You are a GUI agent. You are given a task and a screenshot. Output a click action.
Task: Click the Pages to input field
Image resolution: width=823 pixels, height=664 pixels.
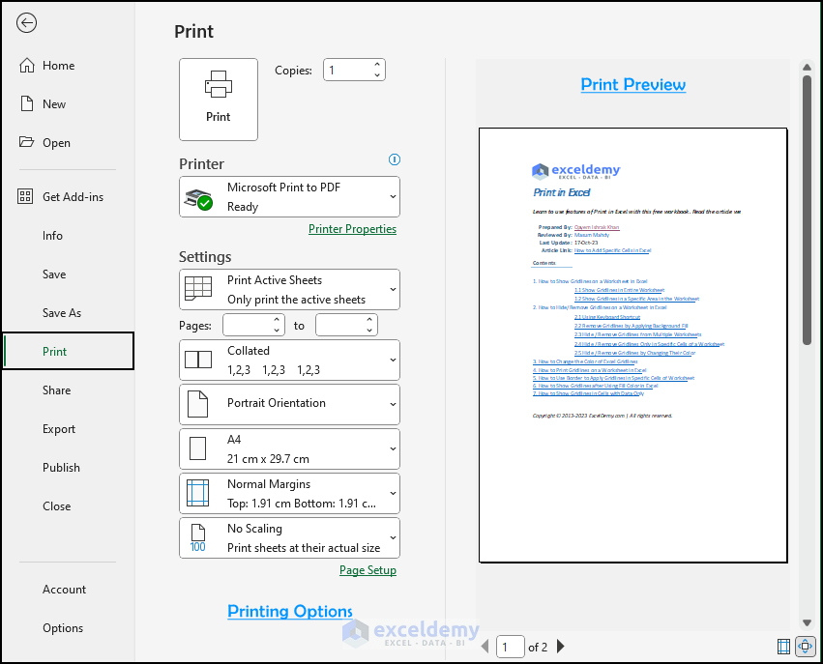346,325
